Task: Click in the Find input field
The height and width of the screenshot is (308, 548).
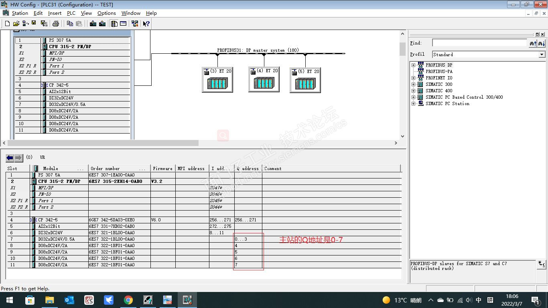Action: (479, 43)
